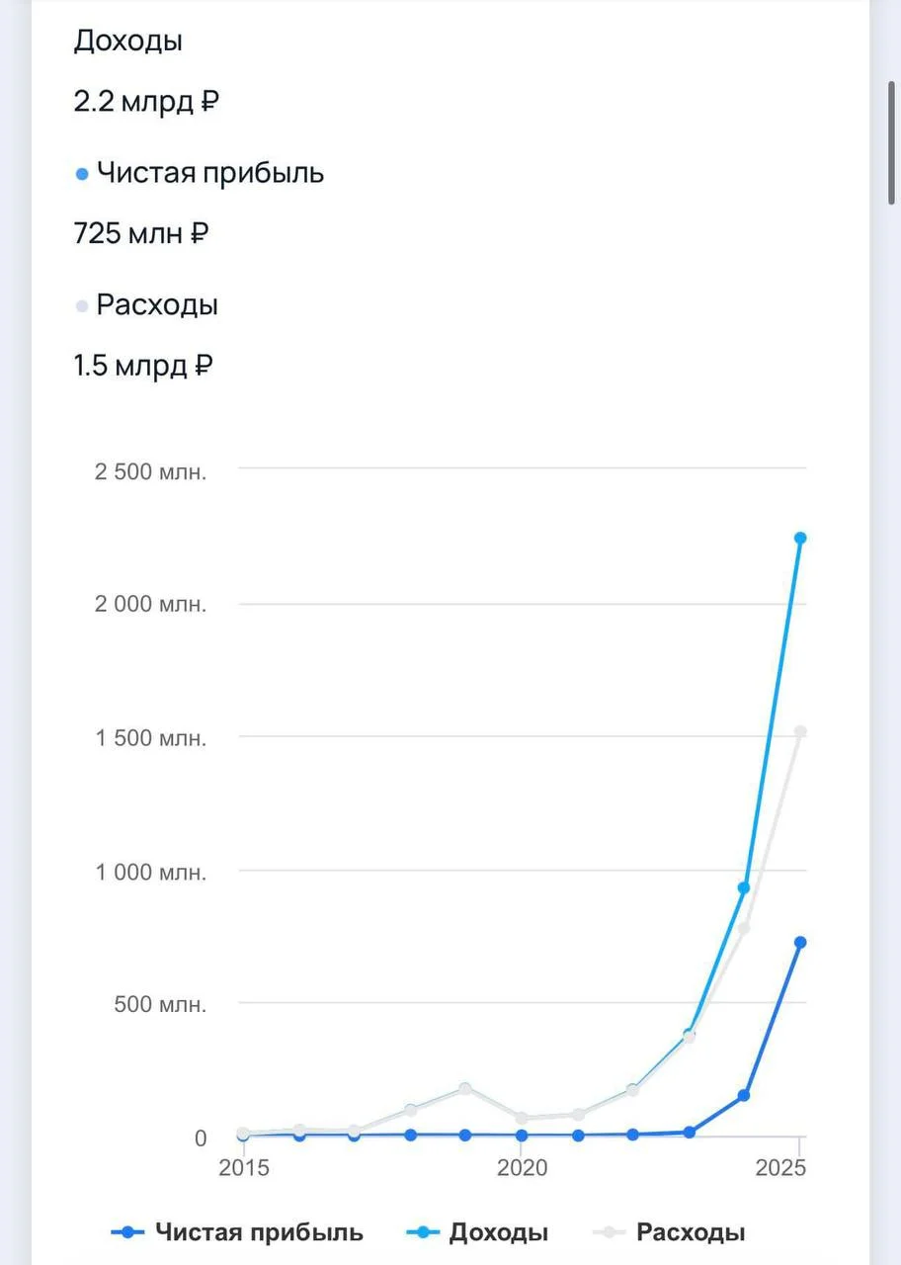Screen dimensions: 901x1265
Task: Click the 2024 Доходы data point
Action: point(744,887)
